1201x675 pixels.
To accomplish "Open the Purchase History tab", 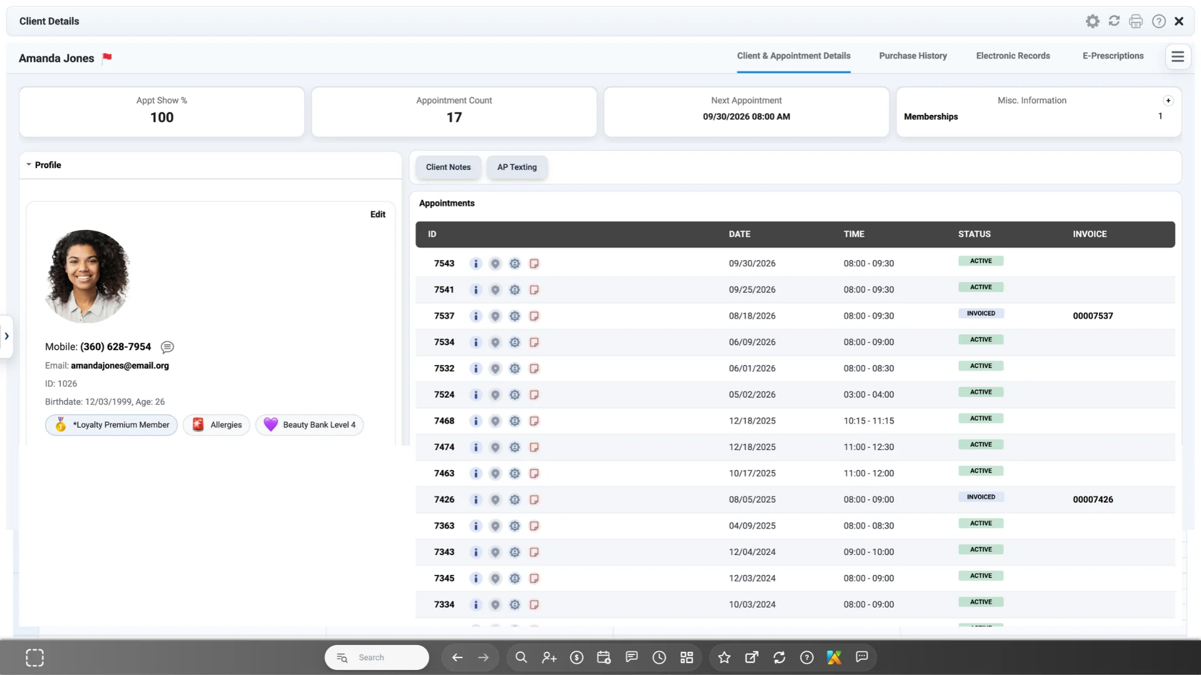I will [913, 56].
